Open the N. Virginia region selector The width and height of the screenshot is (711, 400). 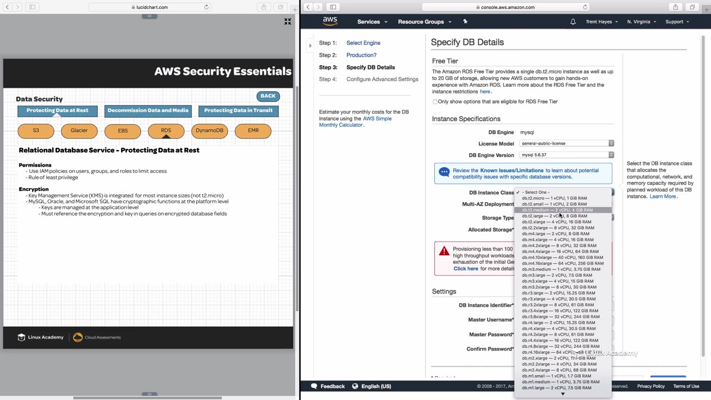642,22
